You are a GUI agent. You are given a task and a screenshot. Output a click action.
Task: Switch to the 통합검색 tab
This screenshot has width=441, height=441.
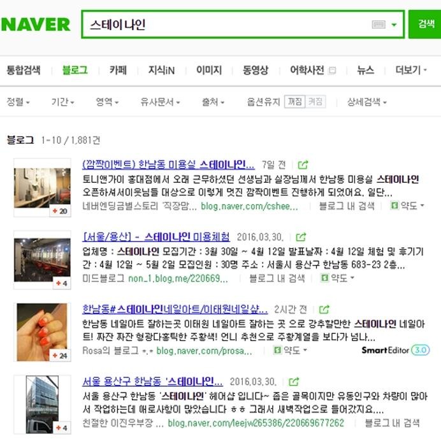point(24,70)
